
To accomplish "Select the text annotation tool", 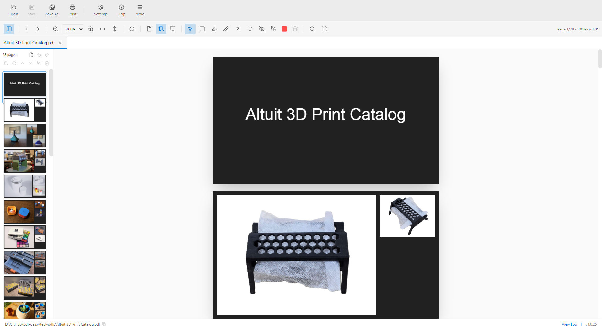I will click(250, 29).
